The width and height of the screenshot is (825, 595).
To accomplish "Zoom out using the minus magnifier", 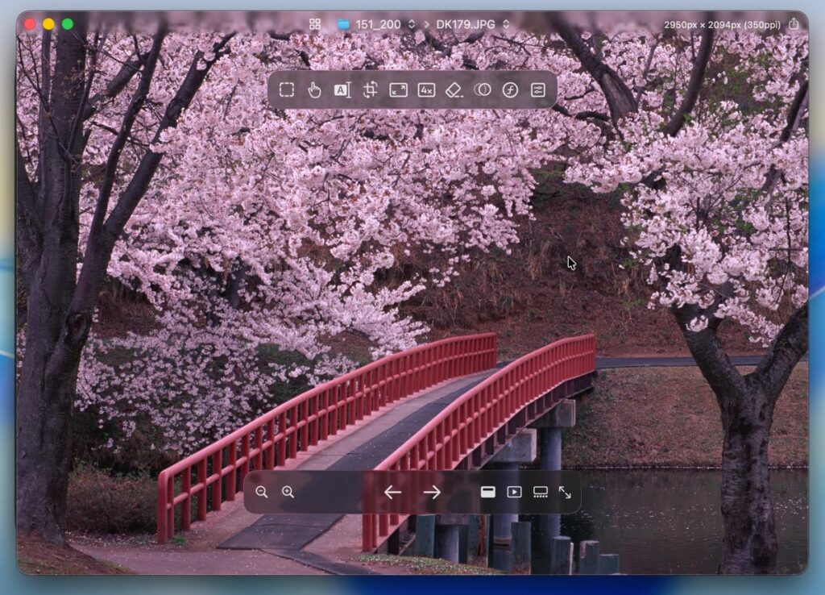I will click(x=261, y=492).
